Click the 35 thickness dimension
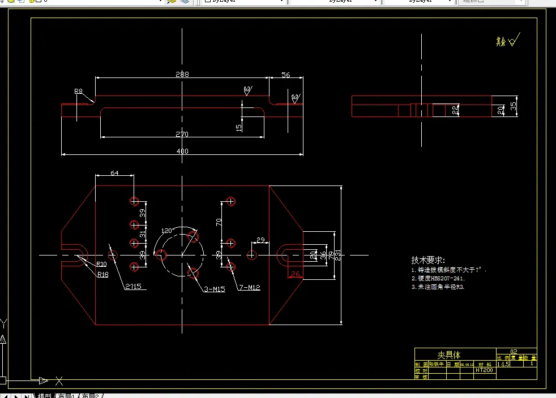 click(x=513, y=106)
